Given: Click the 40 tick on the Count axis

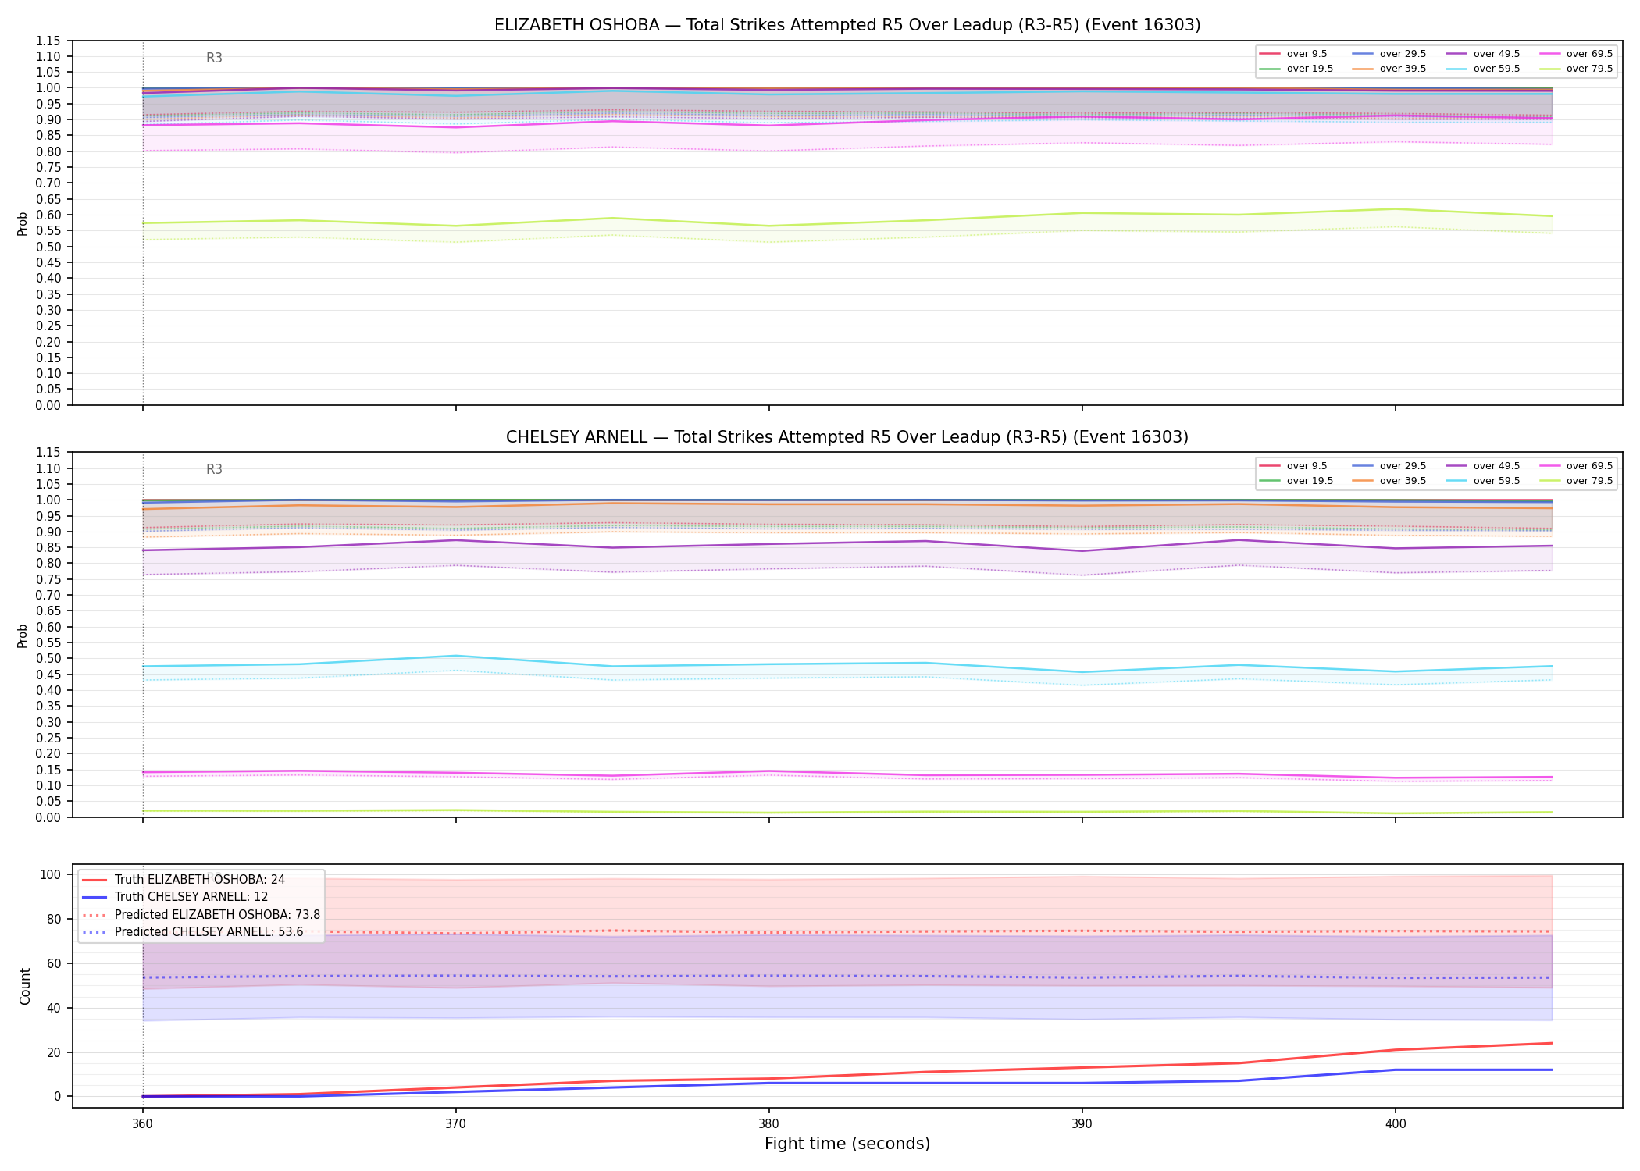Looking at the screenshot, I should (54, 1008).
